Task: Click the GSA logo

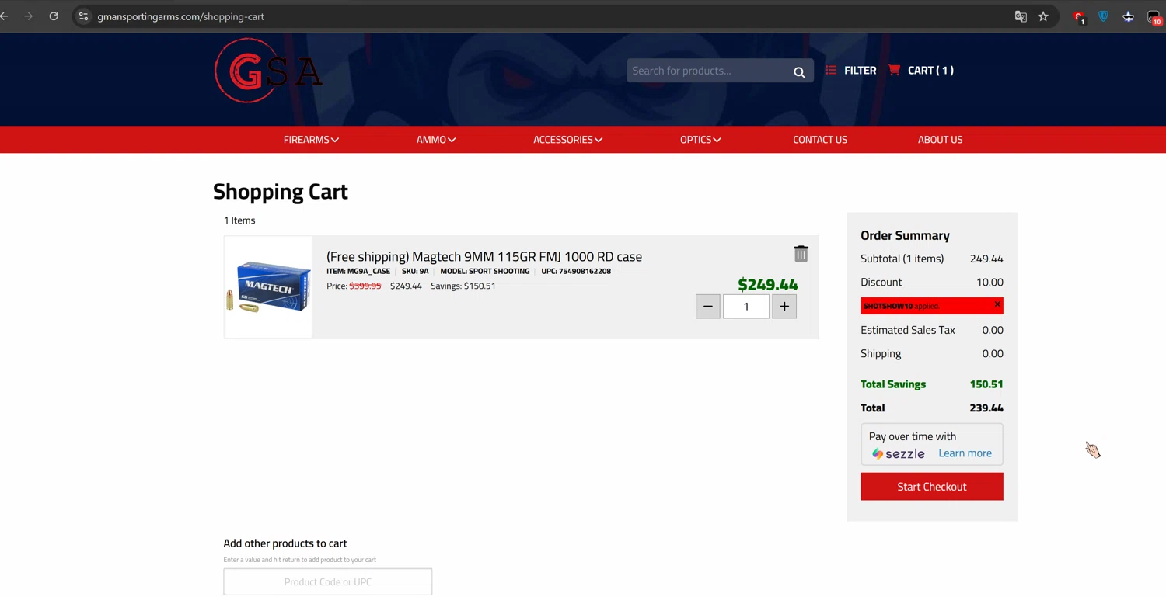Action: coord(267,71)
